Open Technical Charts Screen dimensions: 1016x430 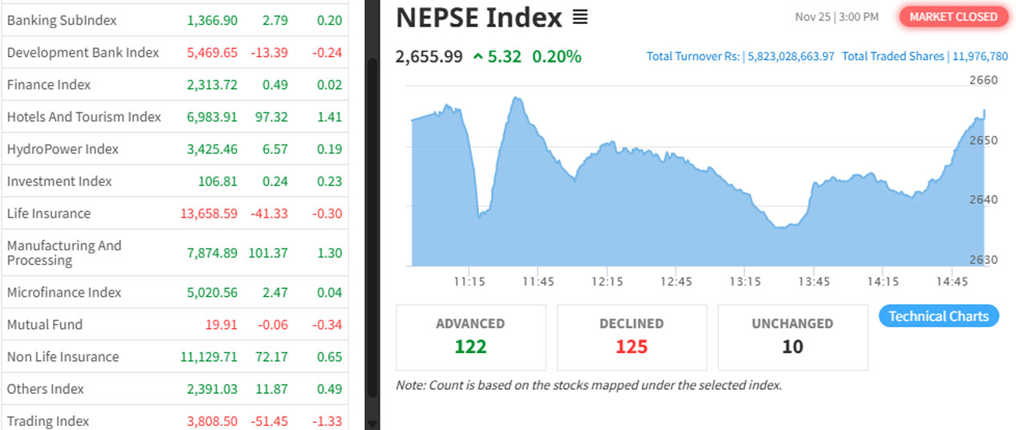(x=938, y=316)
